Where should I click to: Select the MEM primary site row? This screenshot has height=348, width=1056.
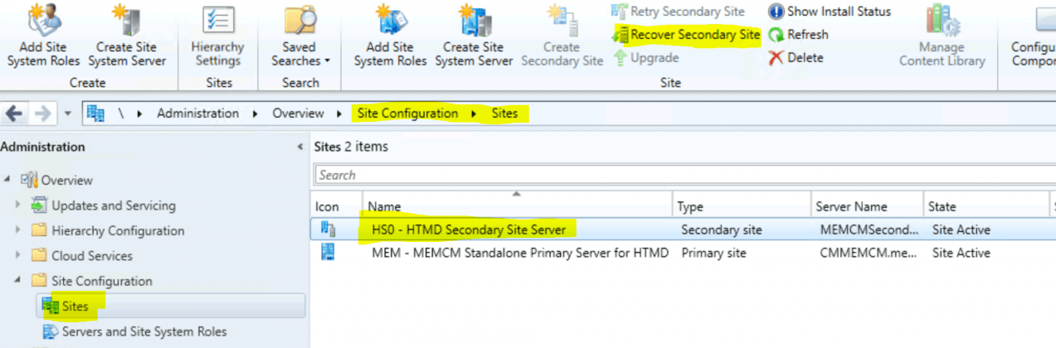point(519,253)
